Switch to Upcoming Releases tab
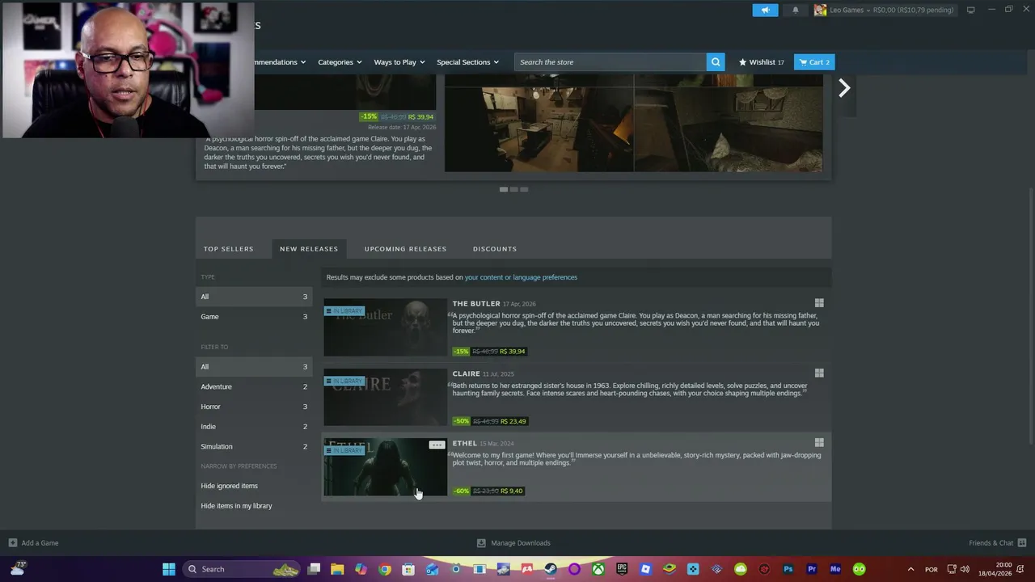 405,249
